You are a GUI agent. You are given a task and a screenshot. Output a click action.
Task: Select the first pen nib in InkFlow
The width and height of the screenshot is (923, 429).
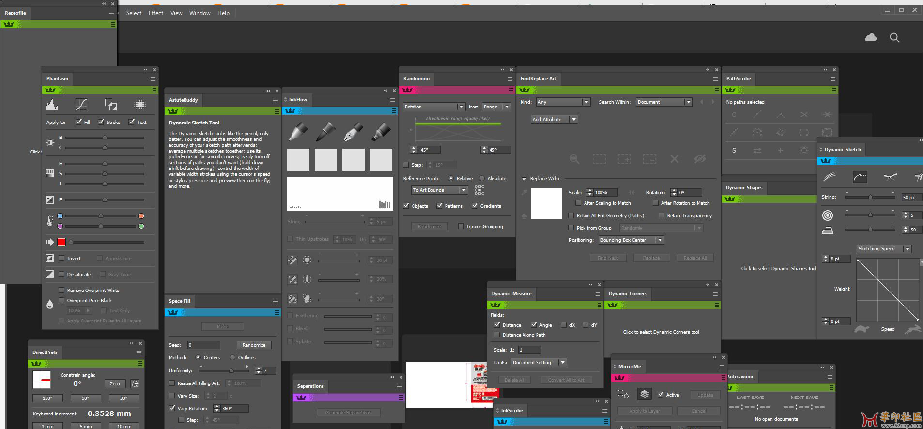click(x=298, y=132)
